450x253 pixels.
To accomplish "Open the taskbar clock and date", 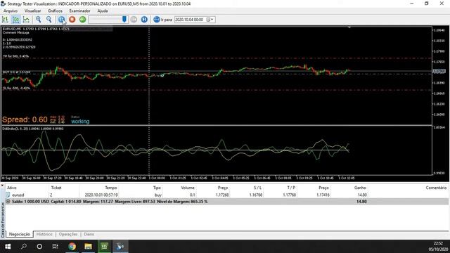I will click(438, 247).
